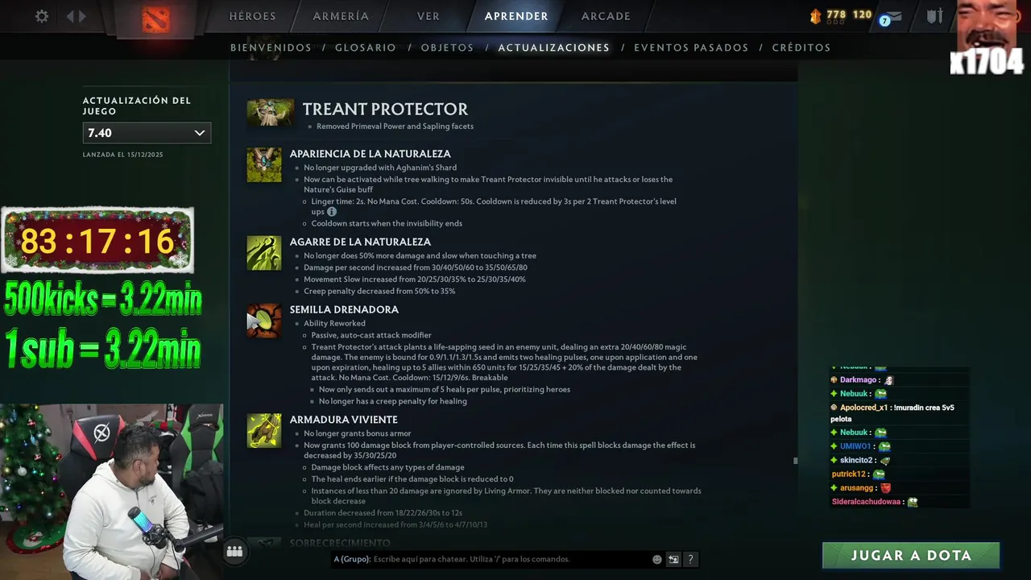Click the Jugar a Dota button
The height and width of the screenshot is (580, 1031).
coord(911,555)
